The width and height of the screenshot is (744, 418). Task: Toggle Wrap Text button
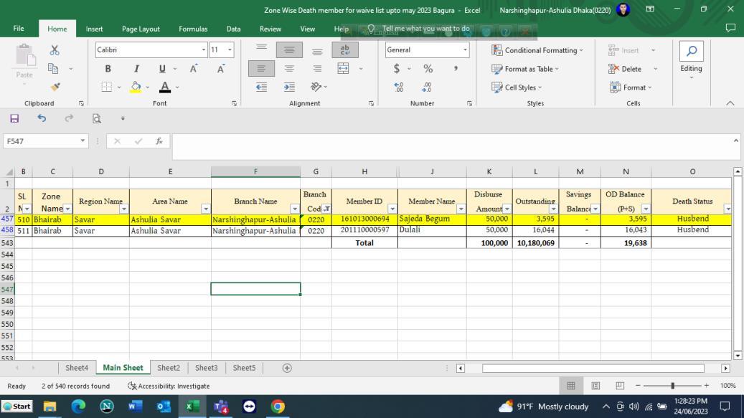pos(345,49)
